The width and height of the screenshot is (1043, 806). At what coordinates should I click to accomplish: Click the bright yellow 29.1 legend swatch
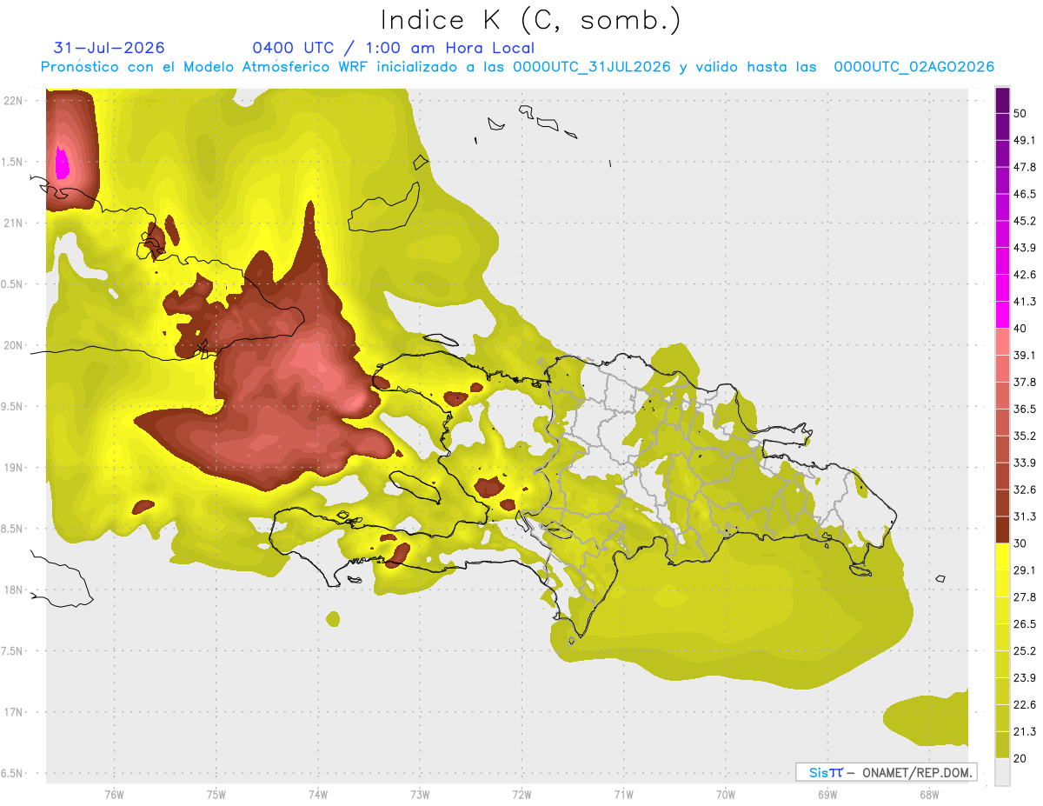[1002, 556]
